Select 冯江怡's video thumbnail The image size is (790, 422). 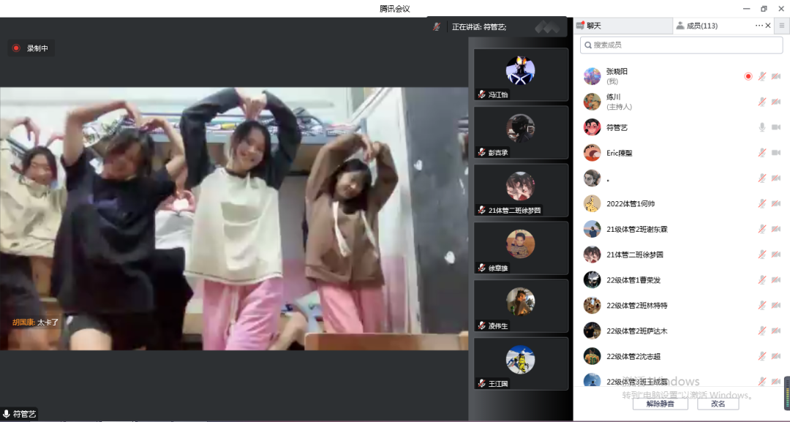[520, 75]
